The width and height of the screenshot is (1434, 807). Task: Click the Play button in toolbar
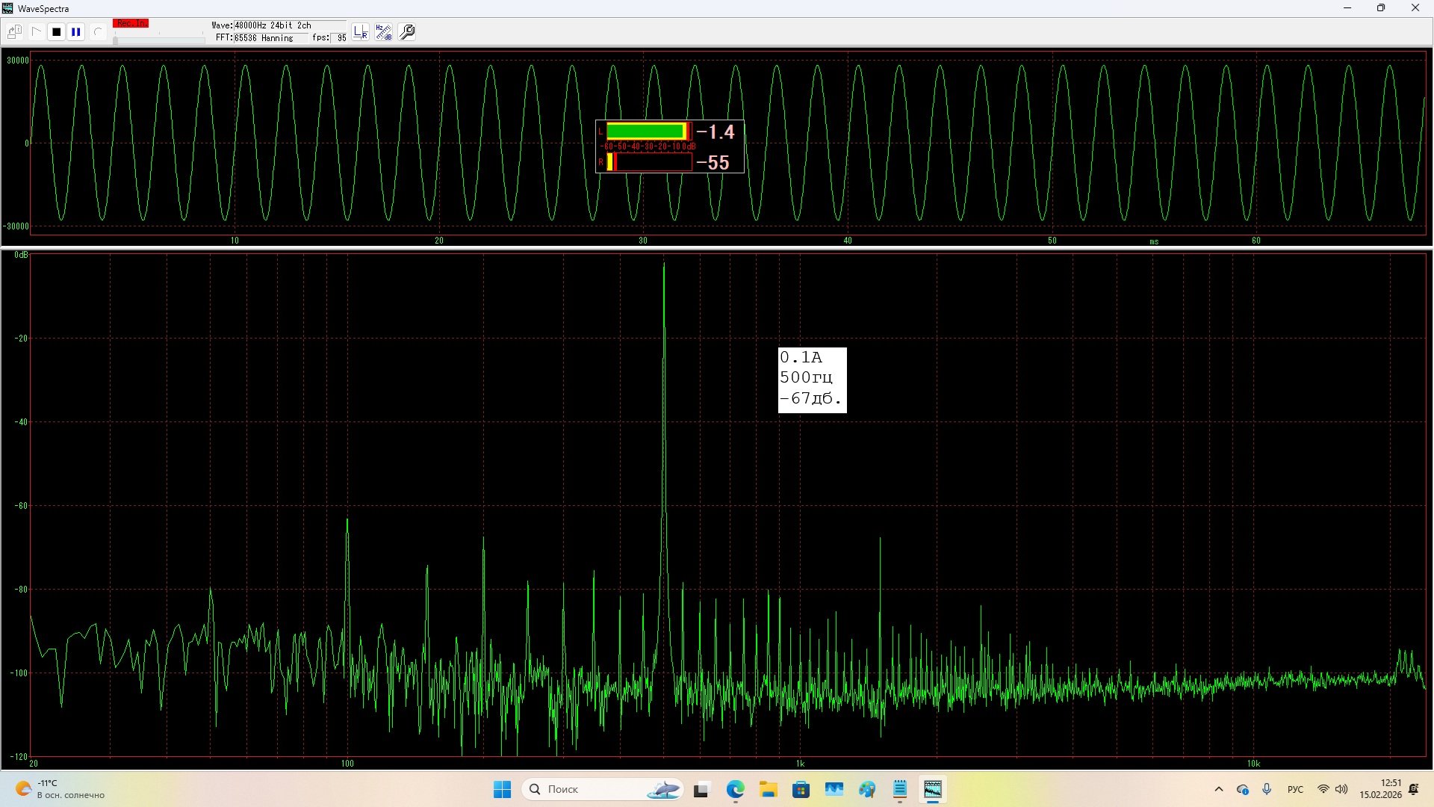36,32
